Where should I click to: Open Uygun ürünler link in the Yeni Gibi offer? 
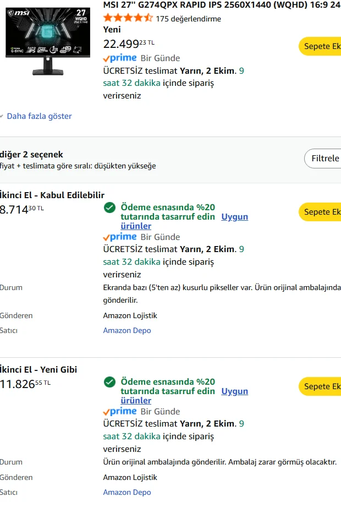click(234, 391)
